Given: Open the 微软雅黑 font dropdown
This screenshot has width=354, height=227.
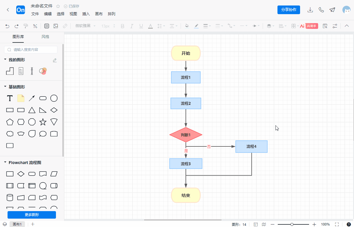Looking at the screenshot, I should click(86, 26).
